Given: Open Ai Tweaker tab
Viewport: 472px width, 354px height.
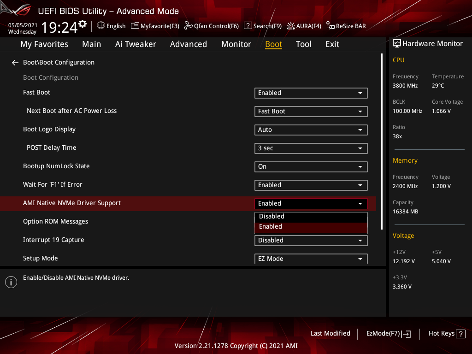Looking at the screenshot, I should point(136,44).
